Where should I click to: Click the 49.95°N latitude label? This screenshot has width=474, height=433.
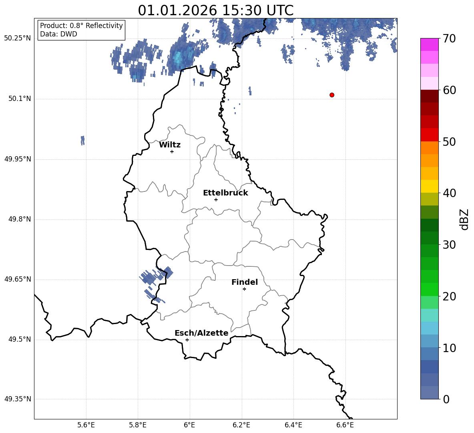(x=18, y=159)
